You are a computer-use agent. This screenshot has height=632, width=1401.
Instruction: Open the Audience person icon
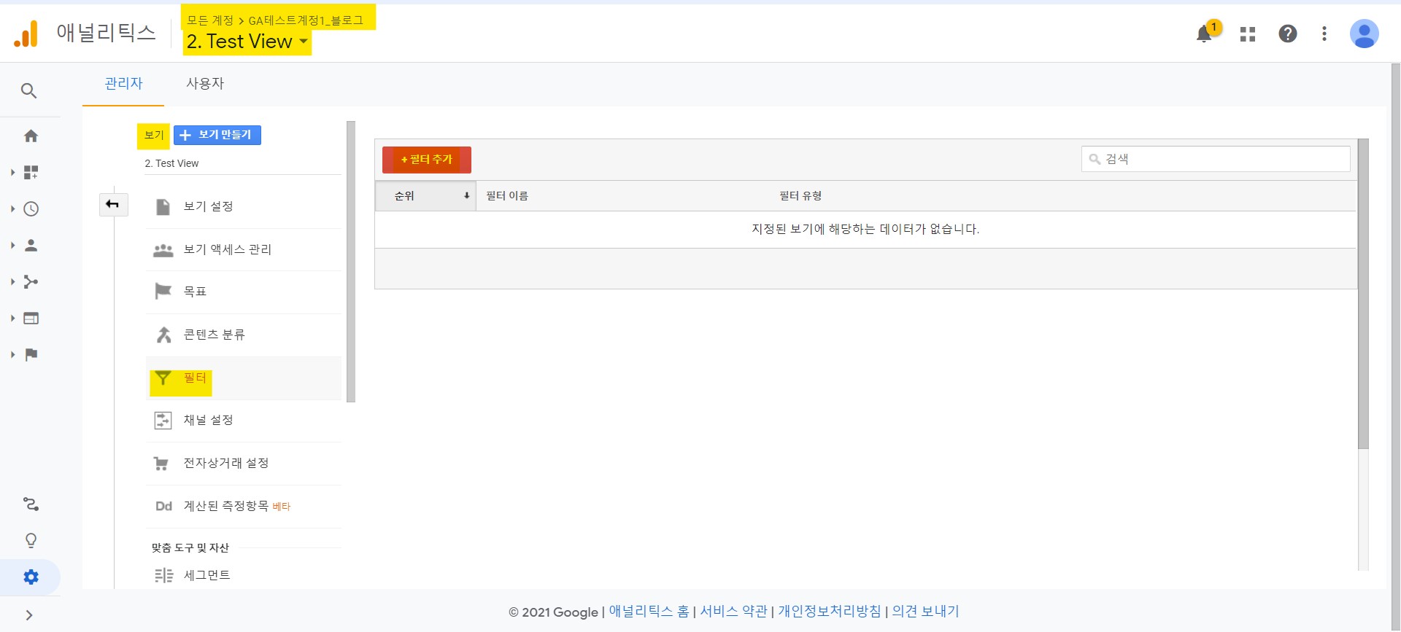pyautogui.click(x=31, y=245)
